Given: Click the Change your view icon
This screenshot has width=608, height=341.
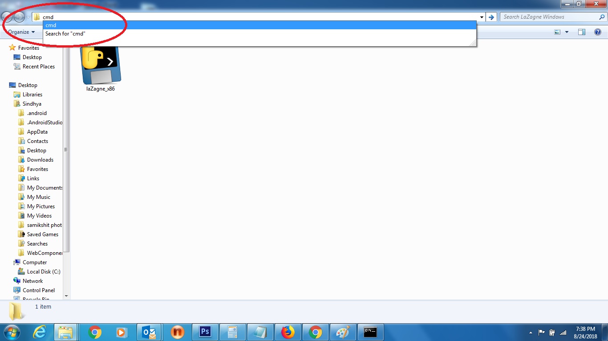Looking at the screenshot, I should click(557, 32).
